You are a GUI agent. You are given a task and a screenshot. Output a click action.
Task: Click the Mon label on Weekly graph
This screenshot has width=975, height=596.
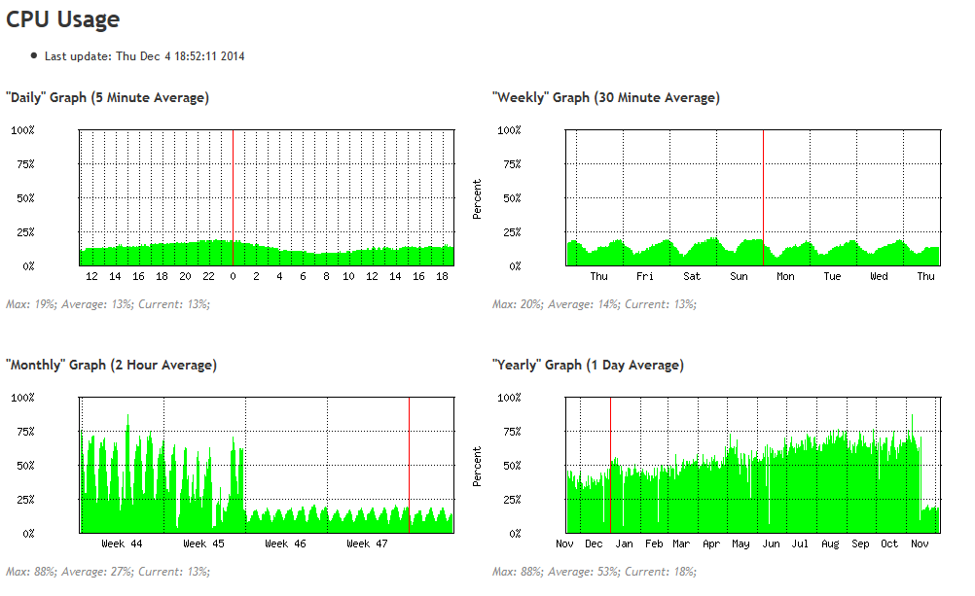pos(785,276)
